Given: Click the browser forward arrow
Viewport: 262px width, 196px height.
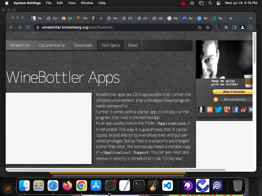Looking at the screenshot, I should [x=19, y=27].
